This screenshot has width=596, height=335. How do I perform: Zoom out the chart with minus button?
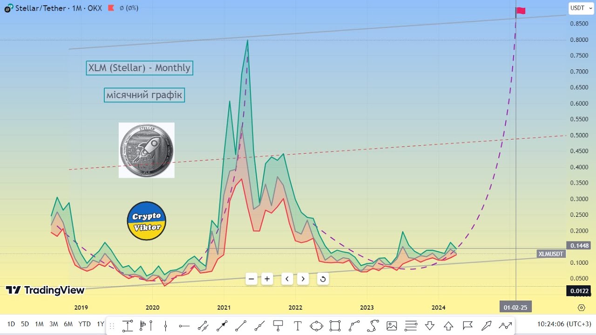[251, 279]
